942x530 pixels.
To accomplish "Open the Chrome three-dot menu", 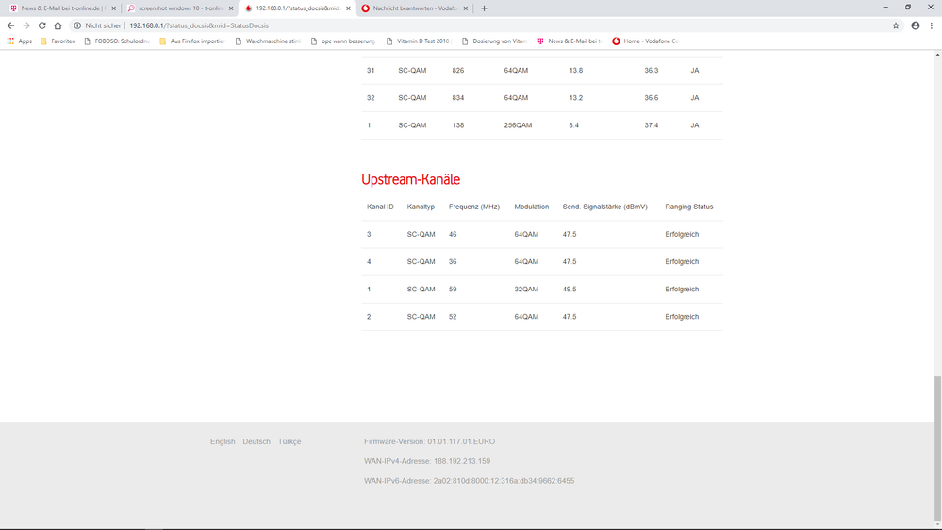I will click(932, 25).
